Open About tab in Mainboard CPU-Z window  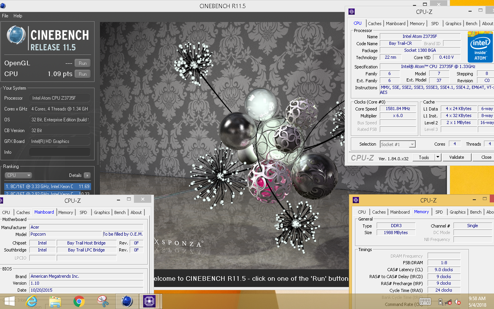click(136, 212)
